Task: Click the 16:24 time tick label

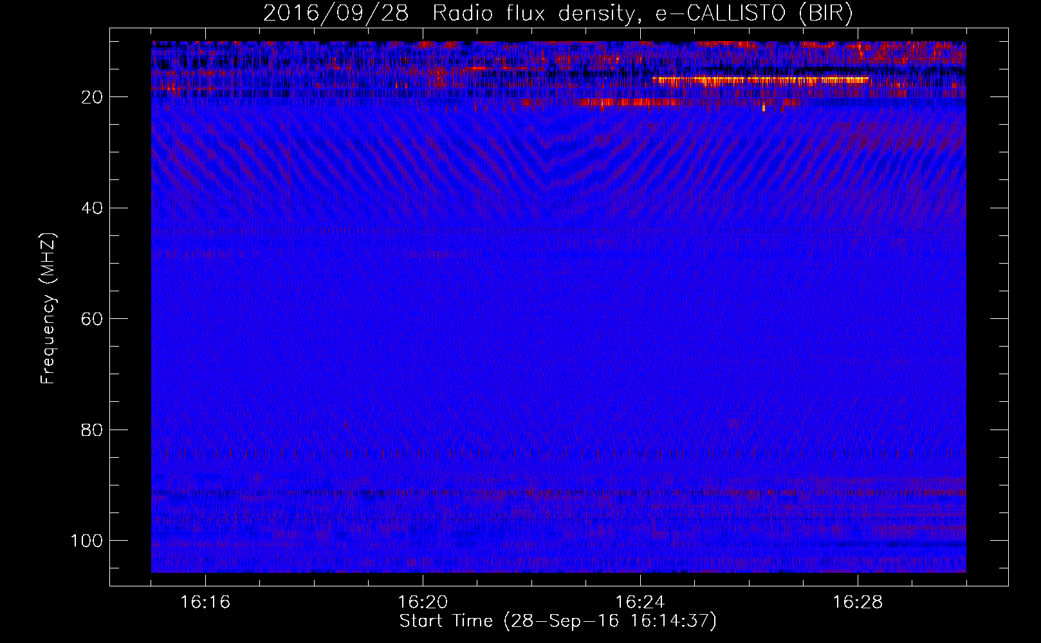Action: pos(640,602)
